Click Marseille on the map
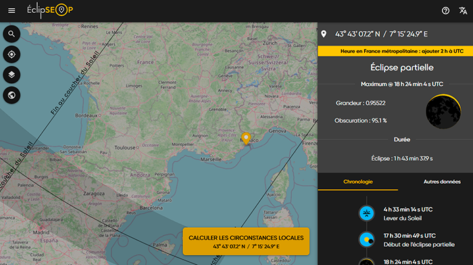Viewport: 473px width, 265px height. [211, 160]
